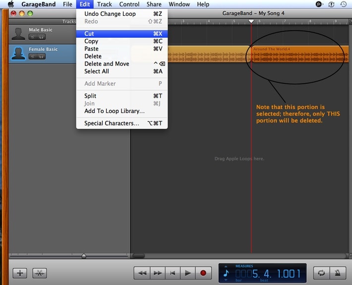The height and width of the screenshot is (285, 352).
Task: Click the horizontal timeline scrollbar thumb
Action: point(139,256)
